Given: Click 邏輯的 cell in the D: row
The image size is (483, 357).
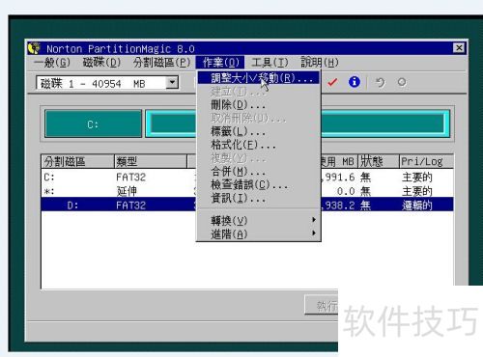Looking at the screenshot, I should pos(417,206).
